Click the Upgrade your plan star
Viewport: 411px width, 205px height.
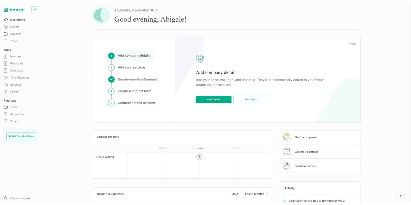click(5, 198)
